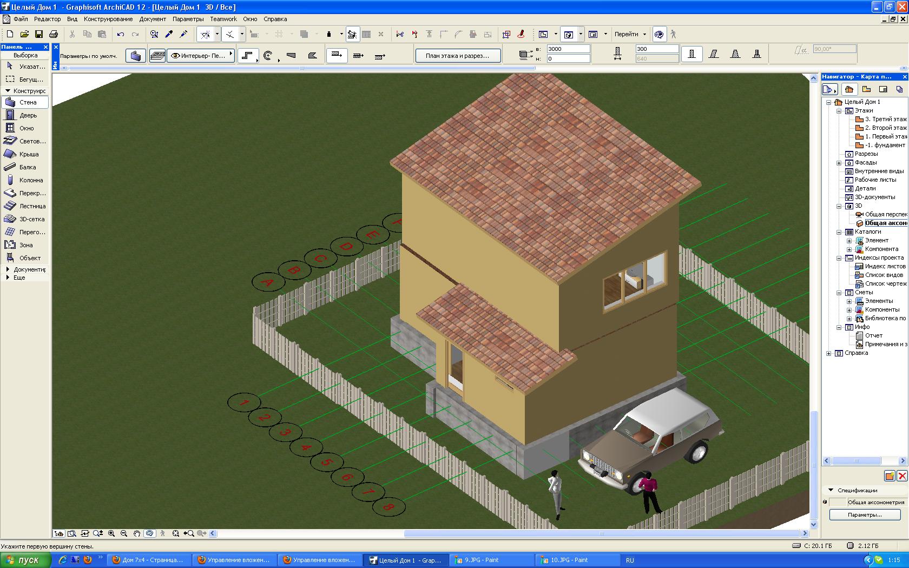
Task: Select the polygon wall geometry method
Action: click(312, 56)
